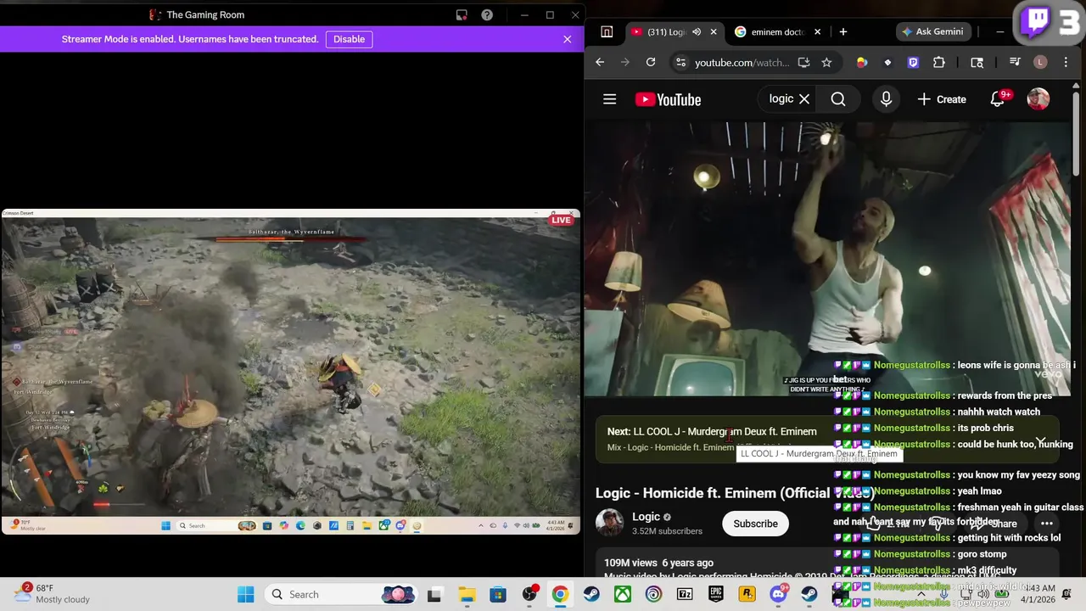
Task: Click the YouTube search magnifier button
Action: (x=838, y=99)
